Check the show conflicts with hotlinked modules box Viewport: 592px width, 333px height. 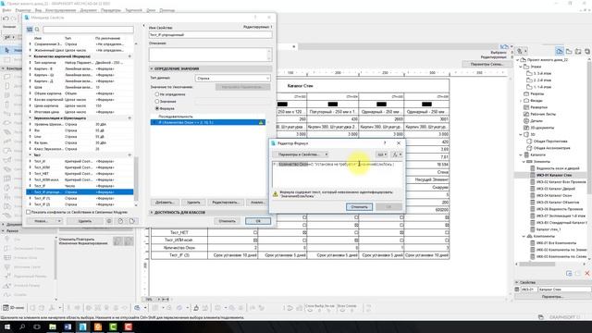(29, 212)
